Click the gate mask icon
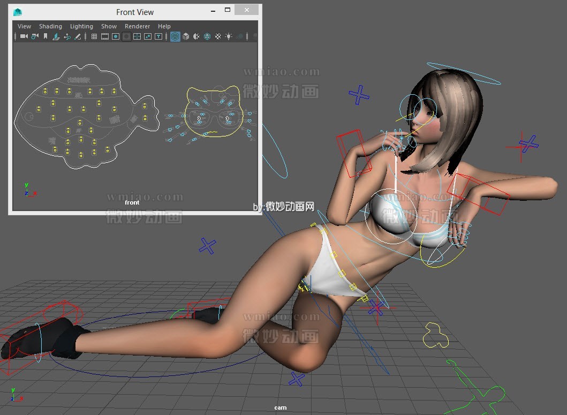 126,36
